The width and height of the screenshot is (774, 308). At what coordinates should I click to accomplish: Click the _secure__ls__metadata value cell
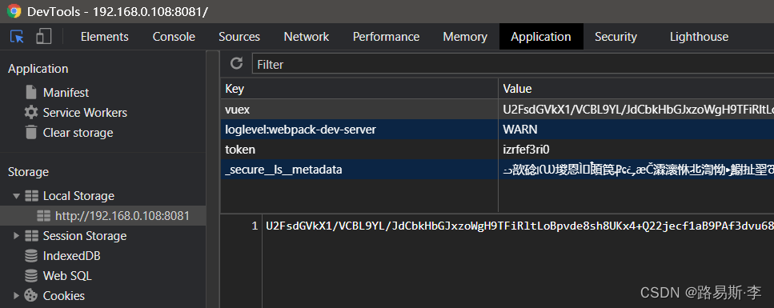pos(636,170)
